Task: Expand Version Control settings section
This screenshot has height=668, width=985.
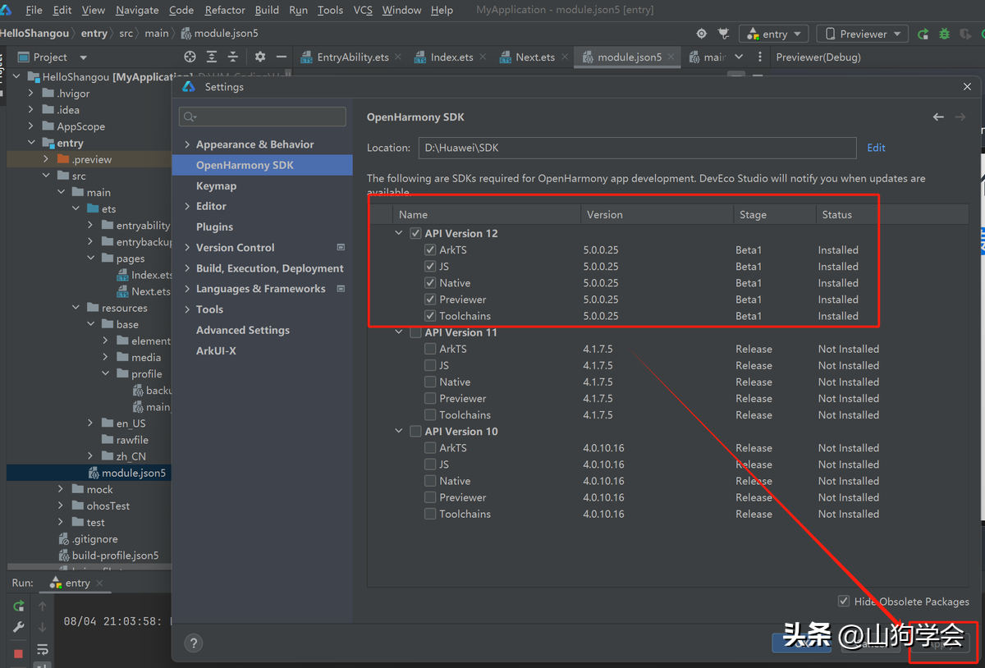Action: (187, 247)
